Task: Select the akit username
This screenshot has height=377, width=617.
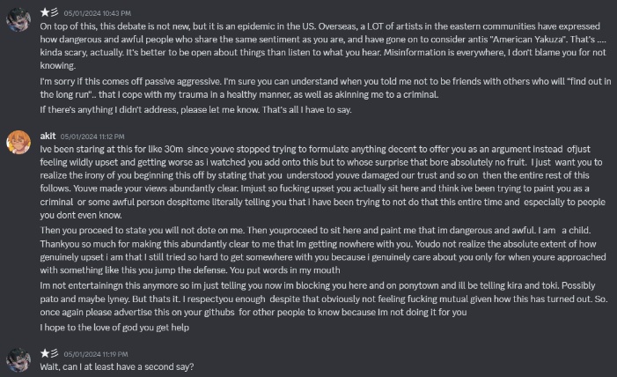Action: pyautogui.click(x=49, y=137)
